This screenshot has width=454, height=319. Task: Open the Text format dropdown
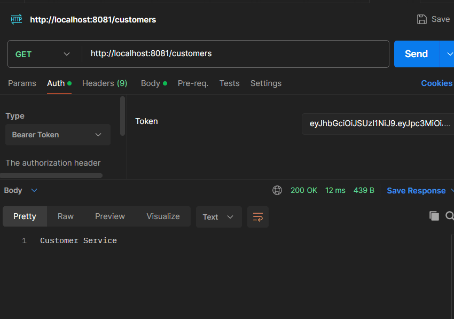(218, 217)
